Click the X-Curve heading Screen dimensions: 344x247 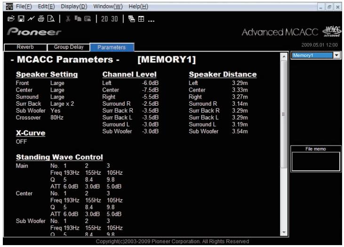[x=31, y=133]
